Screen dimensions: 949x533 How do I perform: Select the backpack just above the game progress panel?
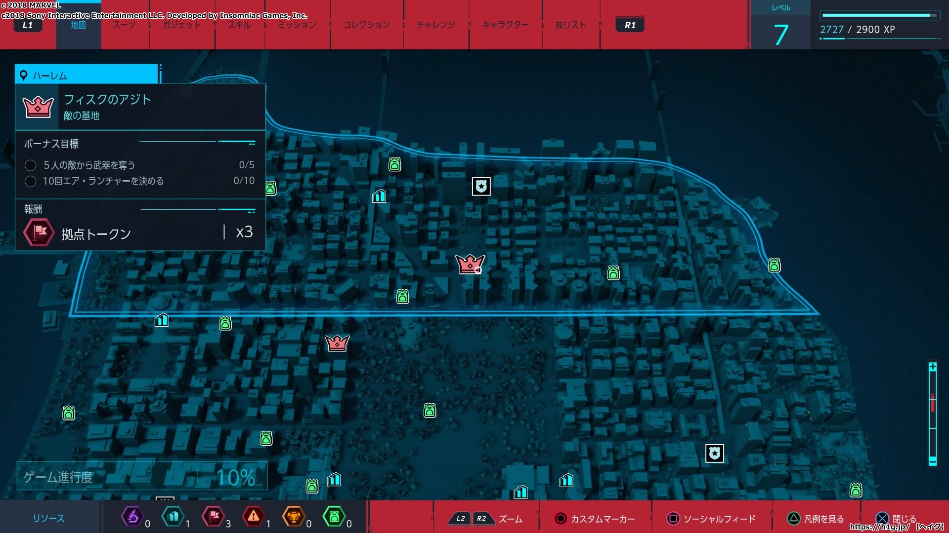tap(266, 438)
